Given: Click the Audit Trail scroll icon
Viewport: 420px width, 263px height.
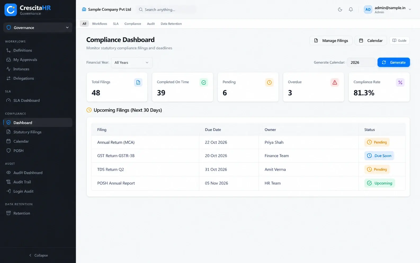Looking at the screenshot, I should [x=8, y=182].
